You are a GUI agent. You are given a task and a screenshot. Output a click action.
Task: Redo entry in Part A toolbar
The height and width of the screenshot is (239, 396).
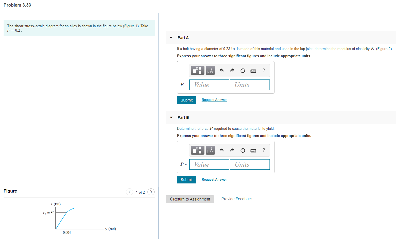point(232,71)
